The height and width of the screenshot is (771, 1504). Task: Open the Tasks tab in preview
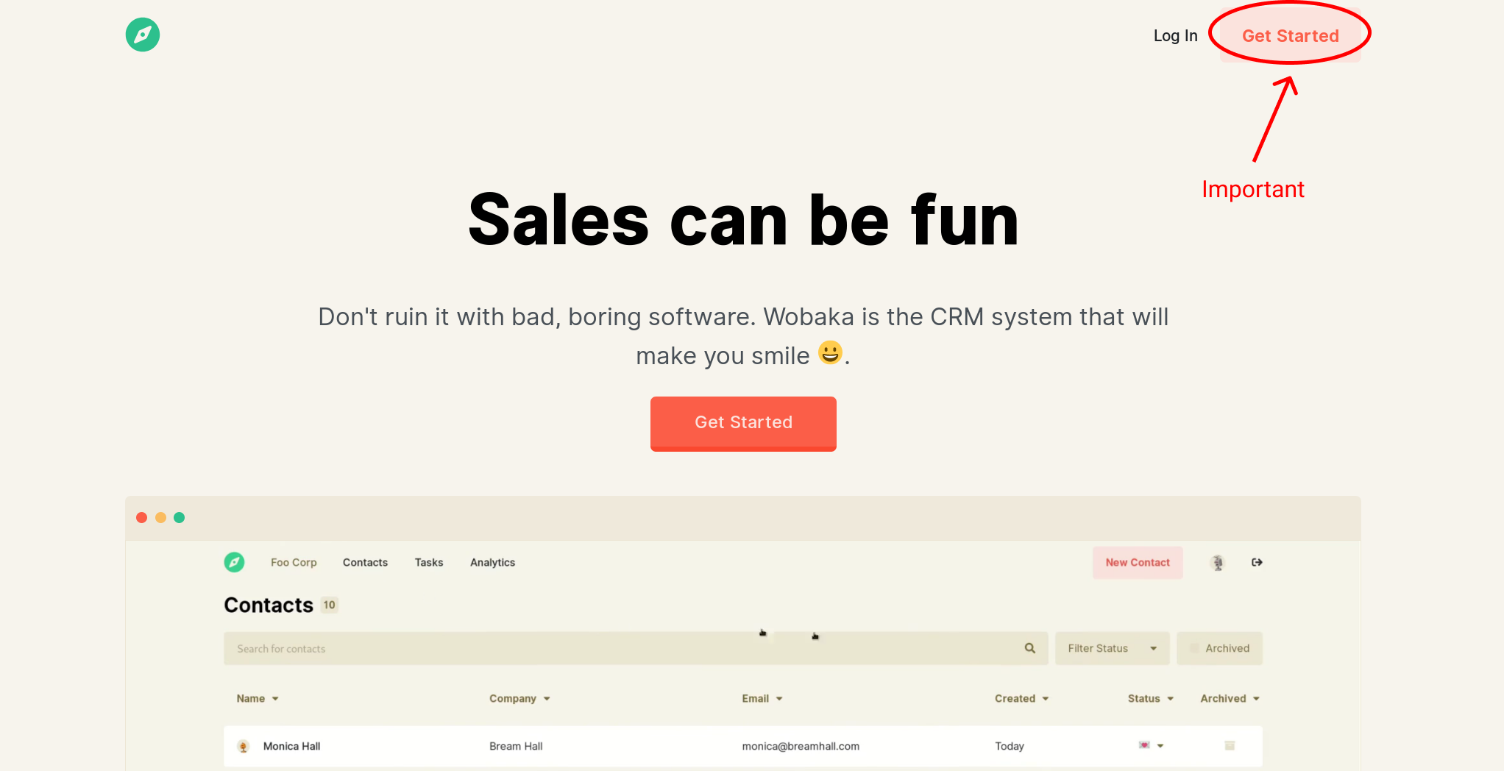[429, 562]
